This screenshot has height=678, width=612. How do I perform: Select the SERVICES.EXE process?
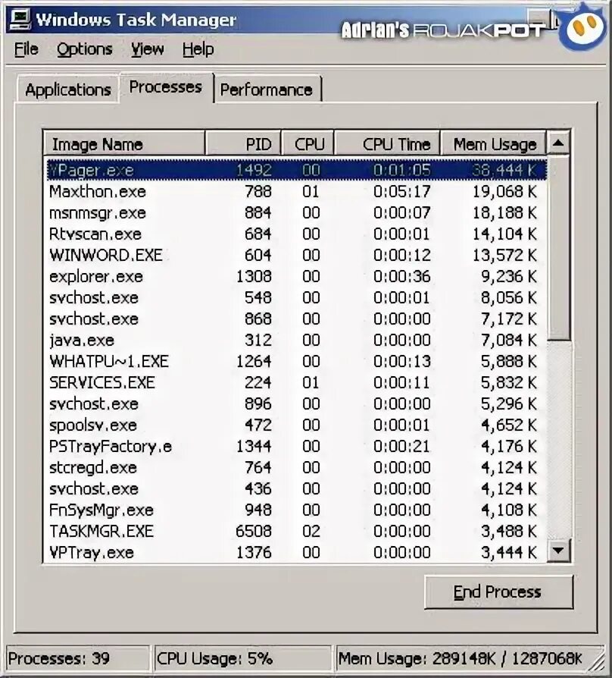295,382
